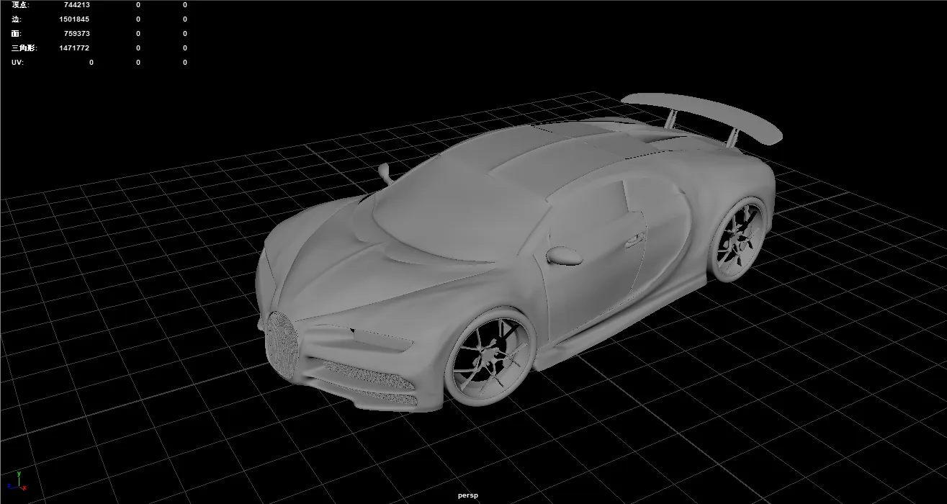Click the 面 face count value 759373
Image resolution: width=947 pixels, height=504 pixels.
tap(76, 34)
